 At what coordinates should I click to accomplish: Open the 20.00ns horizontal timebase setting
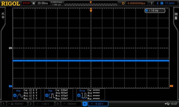tap(43, 3)
